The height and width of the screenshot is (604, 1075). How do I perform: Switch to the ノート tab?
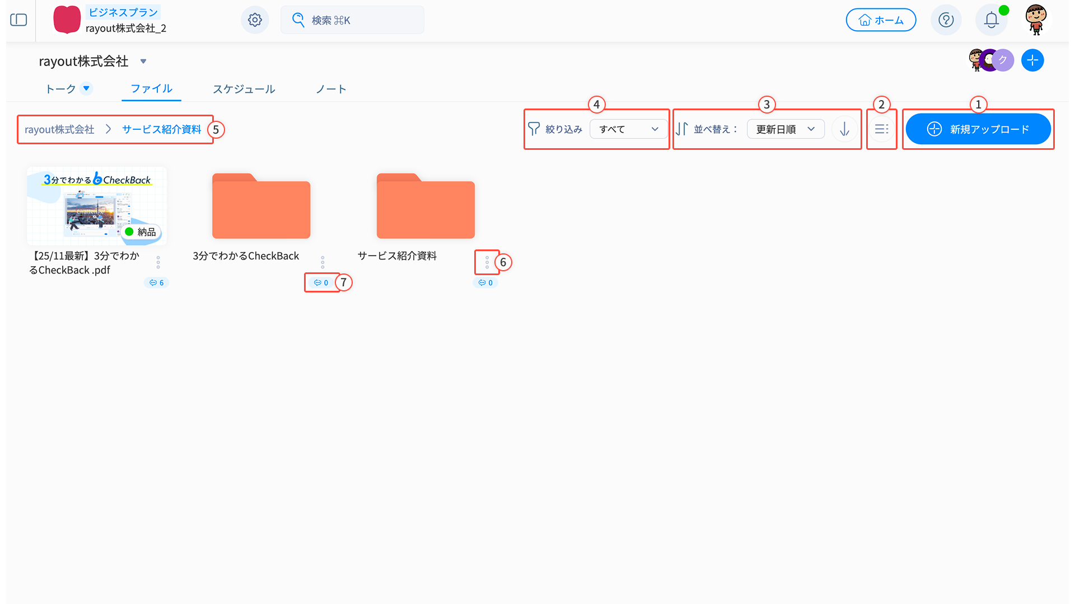coord(331,89)
